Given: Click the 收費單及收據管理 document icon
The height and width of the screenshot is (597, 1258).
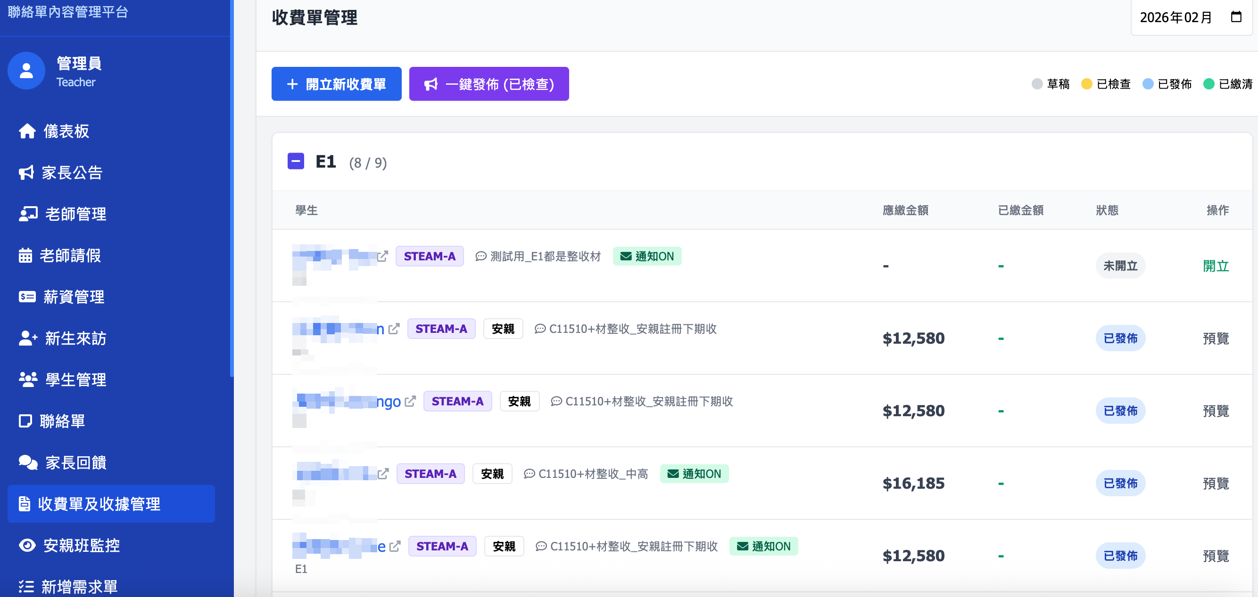Looking at the screenshot, I should tap(25, 504).
